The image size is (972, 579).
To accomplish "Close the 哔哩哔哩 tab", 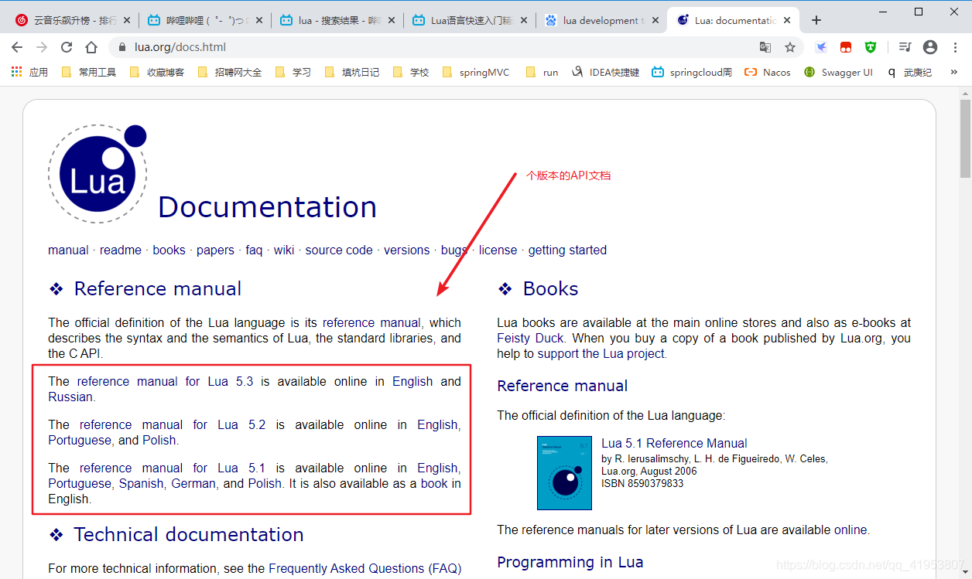I will (x=259, y=20).
